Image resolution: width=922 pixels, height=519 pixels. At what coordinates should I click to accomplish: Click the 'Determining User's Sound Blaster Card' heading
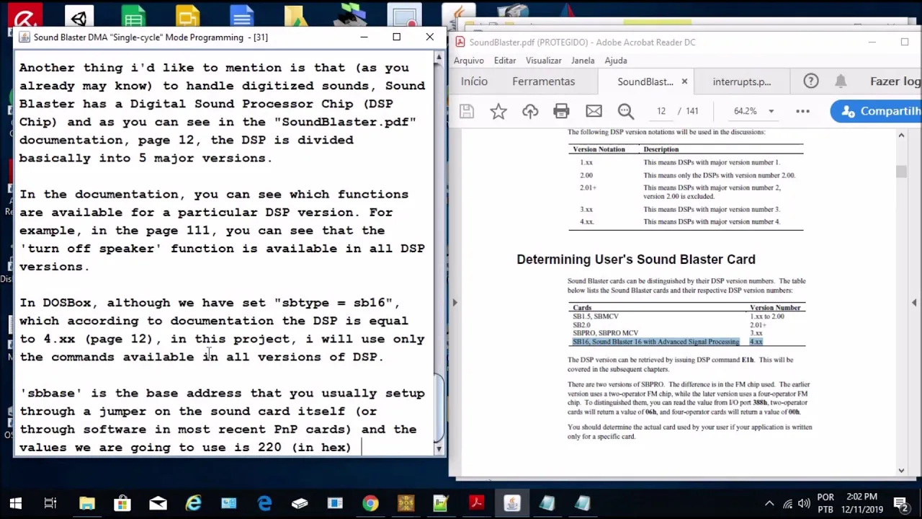[636, 259]
